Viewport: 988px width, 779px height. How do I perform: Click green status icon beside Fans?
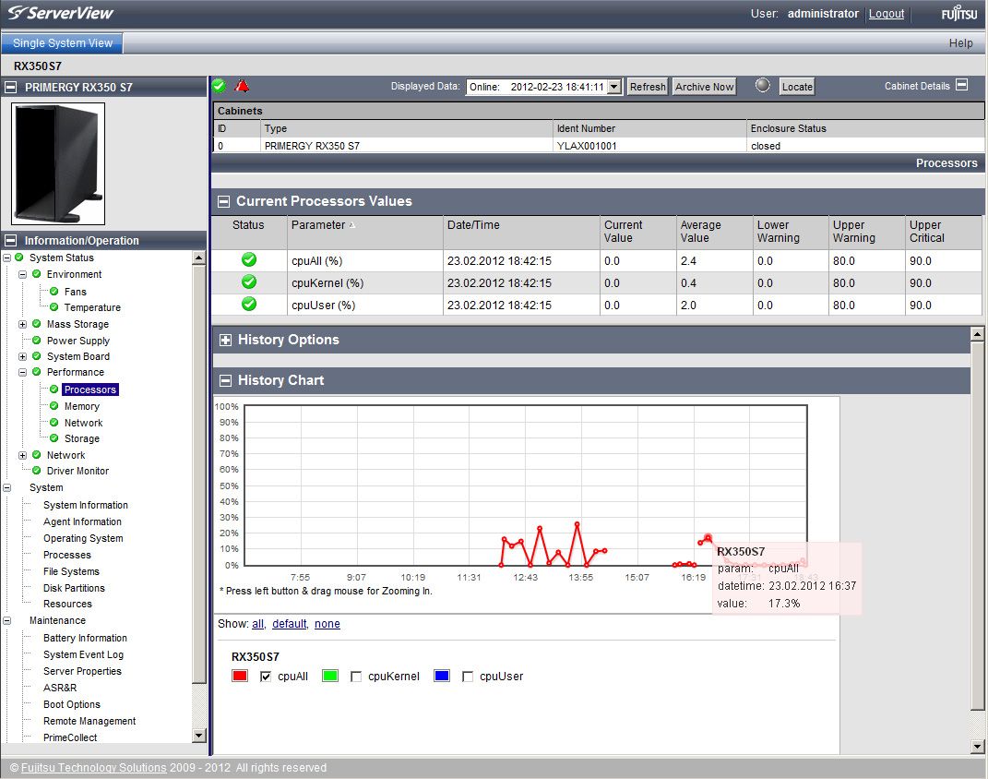click(54, 291)
